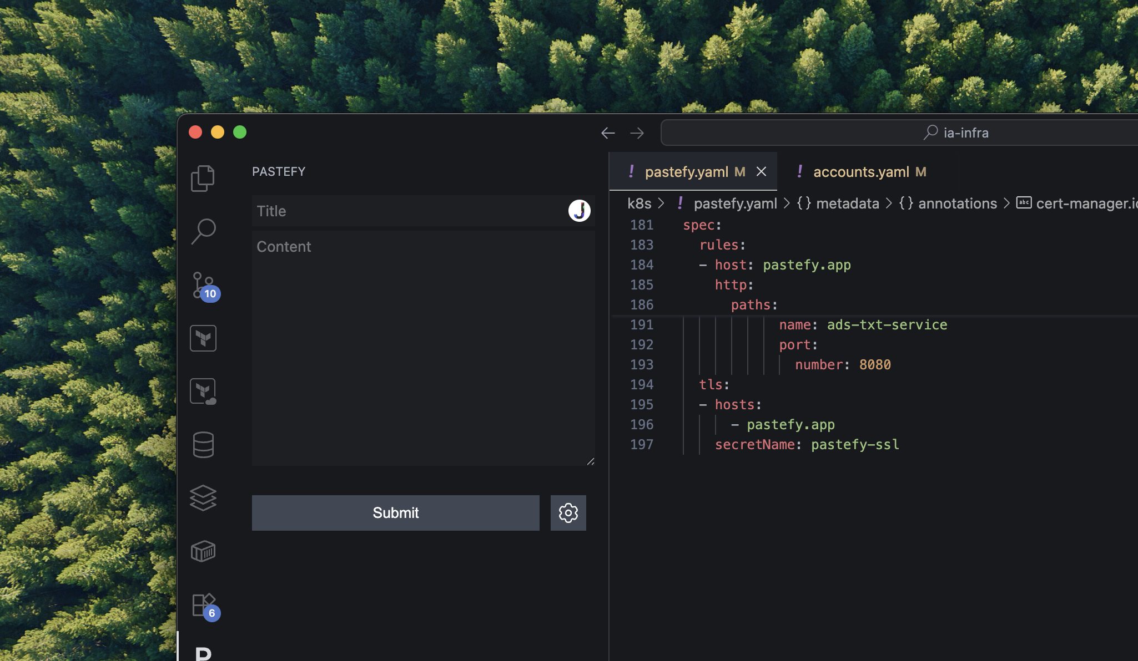The height and width of the screenshot is (661, 1138).
Task: Open the Containers box icon in the sidebar
Action: [x=203, y=551]
